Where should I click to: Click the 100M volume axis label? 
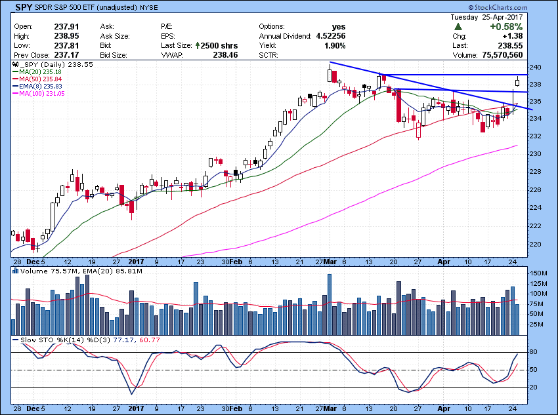(x=538, y=294)
